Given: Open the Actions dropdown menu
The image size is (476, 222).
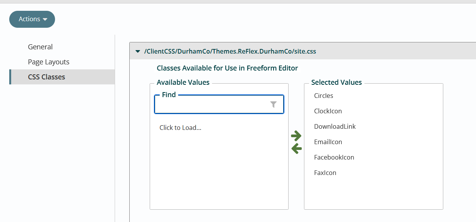Looking at the screenshot, I should (32, 19).
